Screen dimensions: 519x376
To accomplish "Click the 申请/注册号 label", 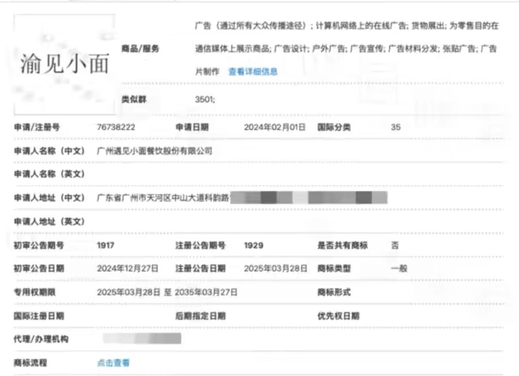I will [x=37, y=127].
